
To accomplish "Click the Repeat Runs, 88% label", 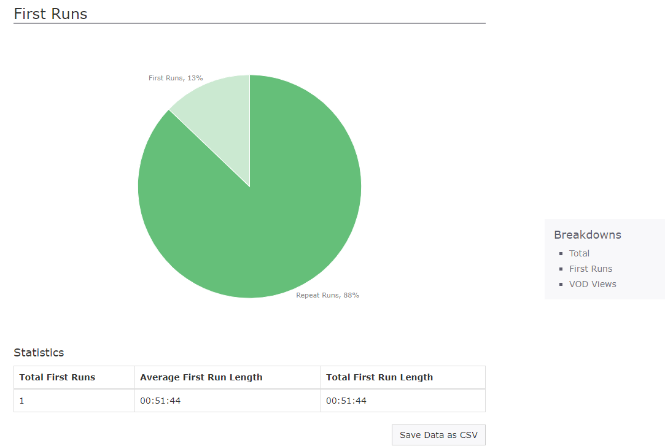I will tap(328, 294).
